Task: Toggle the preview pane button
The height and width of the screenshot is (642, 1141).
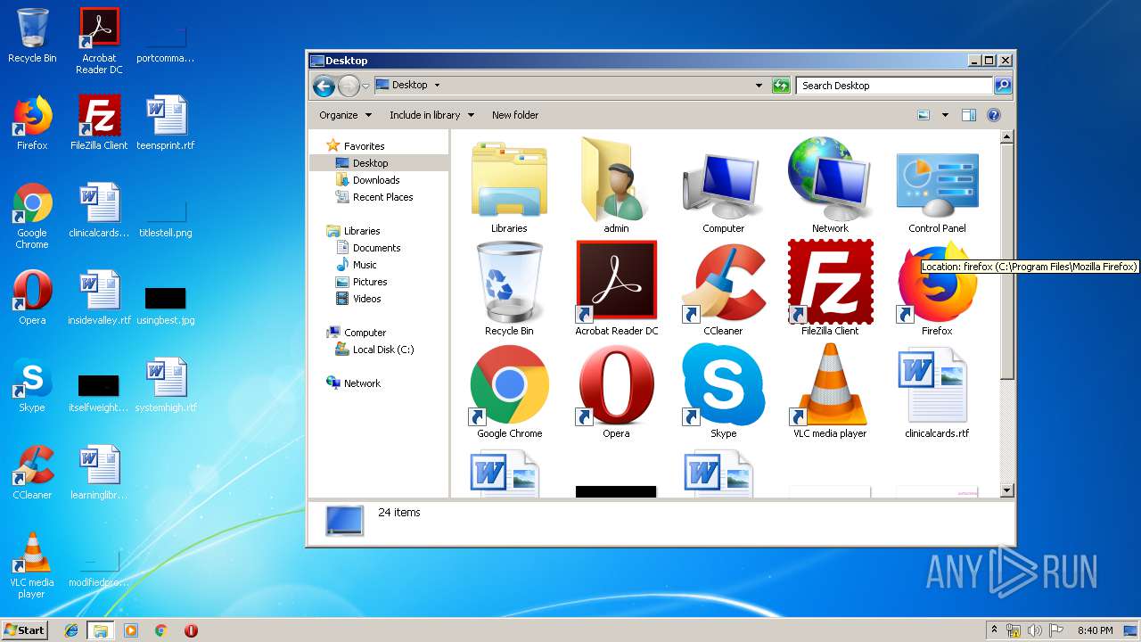Action: [969, 115]
